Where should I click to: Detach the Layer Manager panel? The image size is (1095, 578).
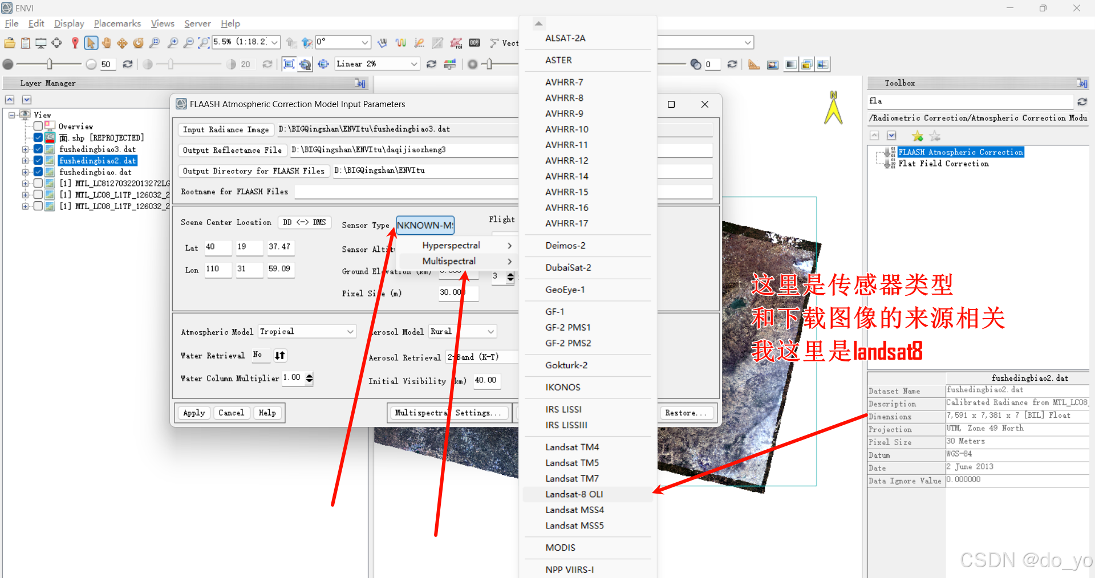[360, 83]
